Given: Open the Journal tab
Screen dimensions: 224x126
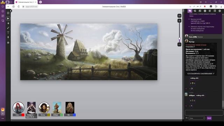Looking at the screenshot, I should 200,11.
